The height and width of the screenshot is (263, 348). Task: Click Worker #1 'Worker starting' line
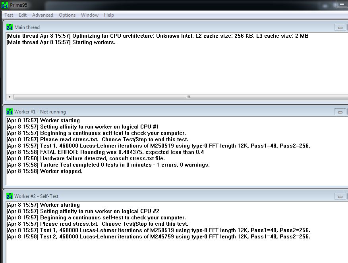pyautogui.click(x=43, y=120)
